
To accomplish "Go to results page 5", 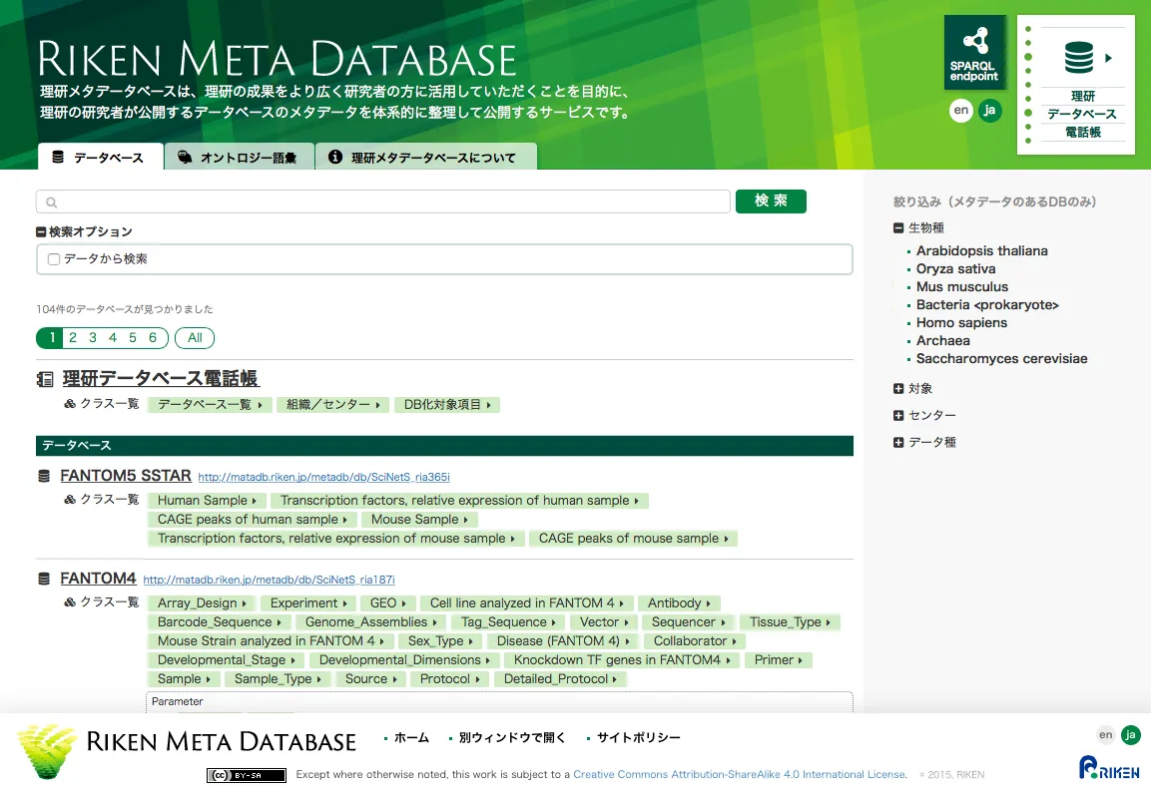I will pos(132,337).
